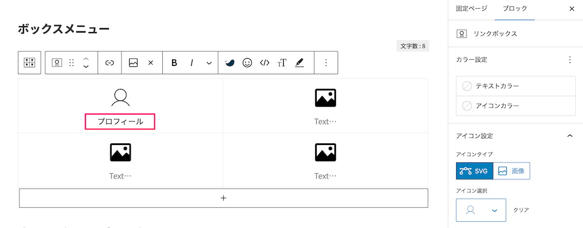Viewport: 583px width, 228px height.
Task: Open the テキストカラー color picker
Action: [515, 86]
